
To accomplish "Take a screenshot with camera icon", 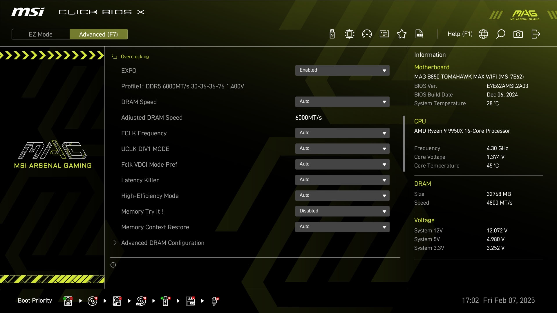I will [x=518, y=34].
